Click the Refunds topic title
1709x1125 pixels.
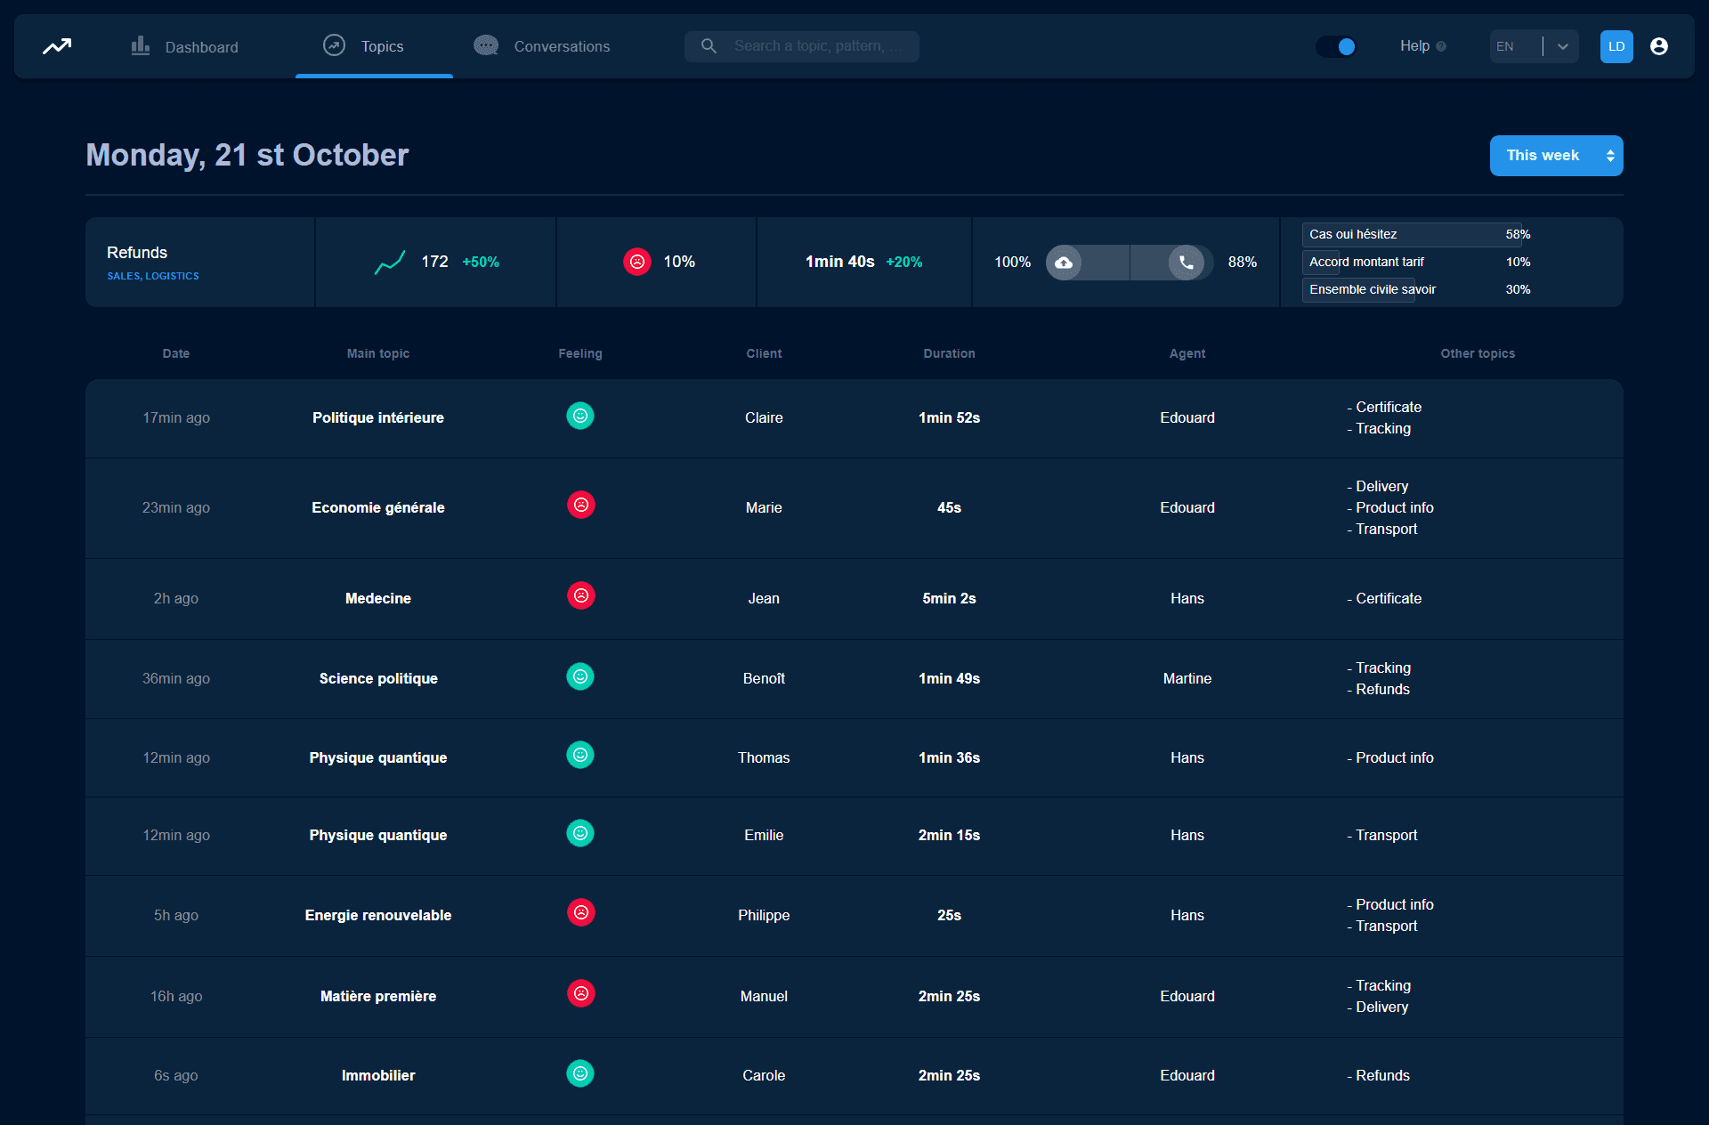point(137,253)
